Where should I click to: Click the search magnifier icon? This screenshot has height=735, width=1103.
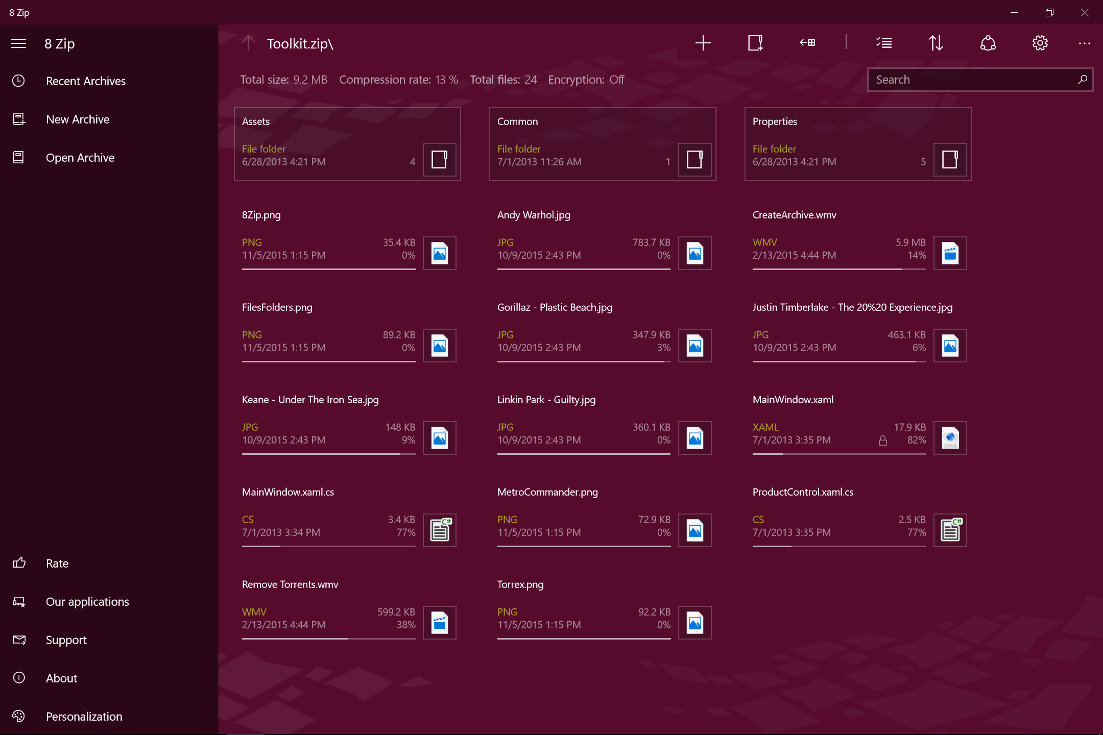coord(1082,80)
